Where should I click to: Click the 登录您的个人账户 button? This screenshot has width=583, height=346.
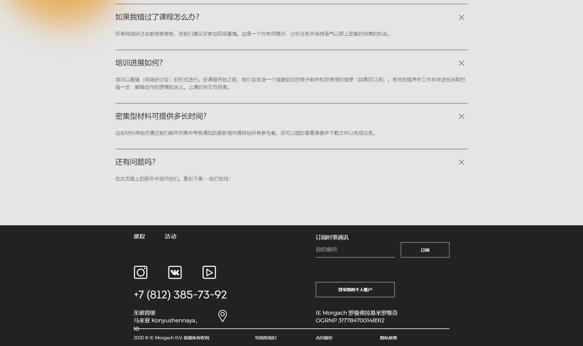[355, 290]
